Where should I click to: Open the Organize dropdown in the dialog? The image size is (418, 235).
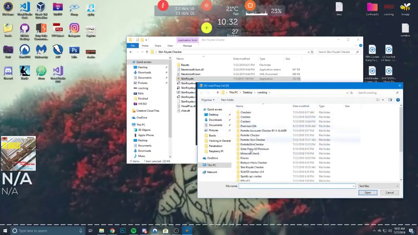(x=208, y=100)
